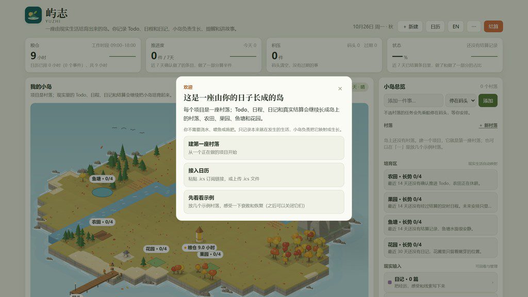This screenshot has height=297, width=528.
Task: Click the 现实生活自动映射 text
Action: click(x=483, y=163)
